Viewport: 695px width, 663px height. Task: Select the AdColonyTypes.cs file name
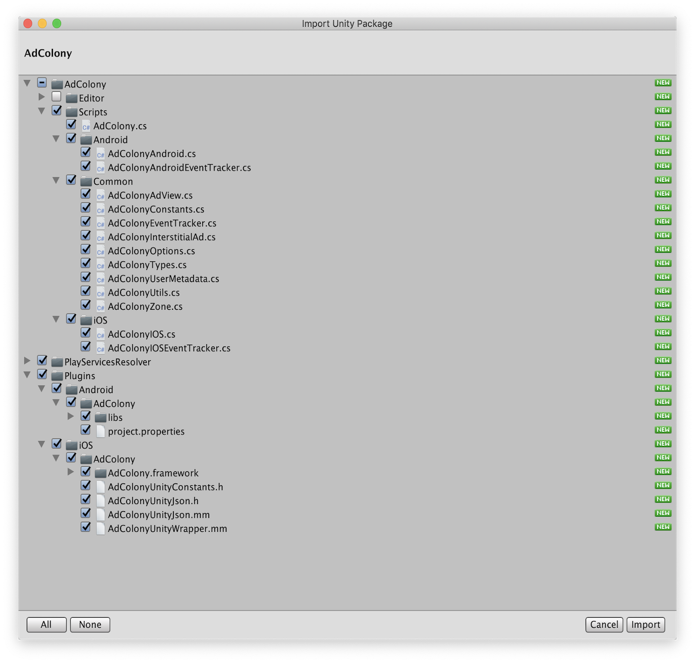[x=147, y=265]
